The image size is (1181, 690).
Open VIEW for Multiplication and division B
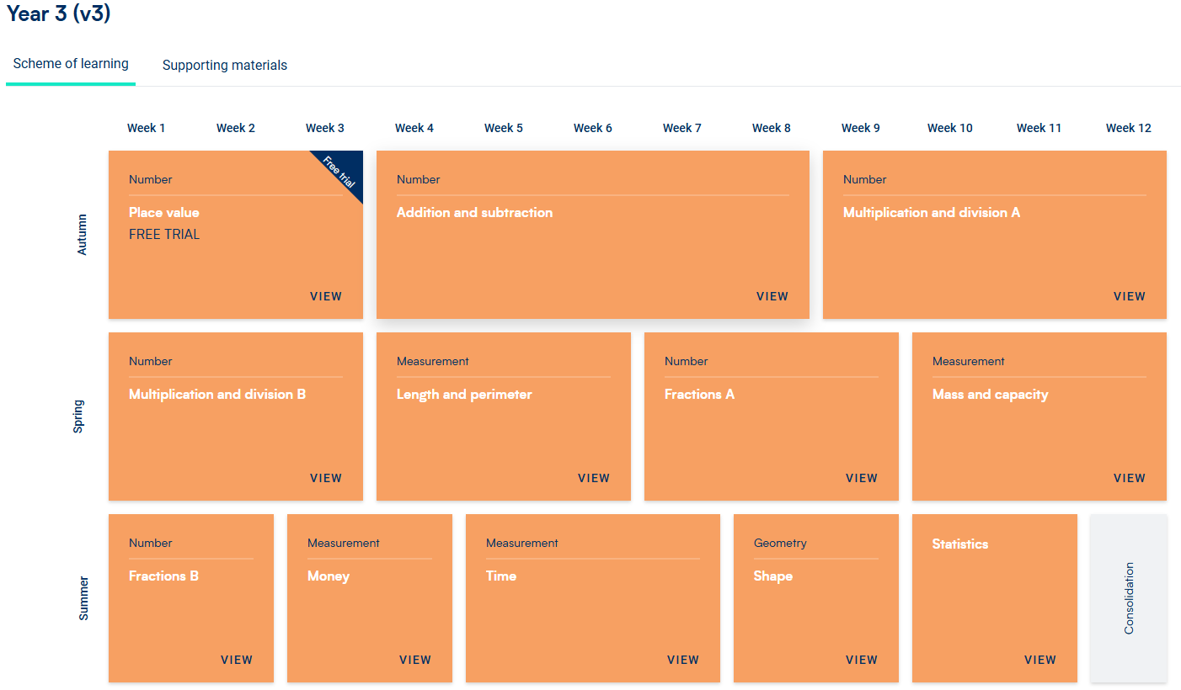326,478
